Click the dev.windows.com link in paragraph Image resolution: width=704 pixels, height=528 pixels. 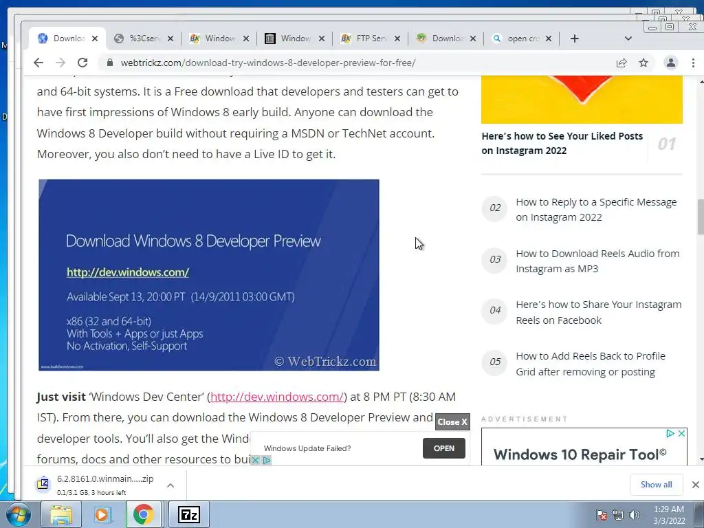pos(277,397)
